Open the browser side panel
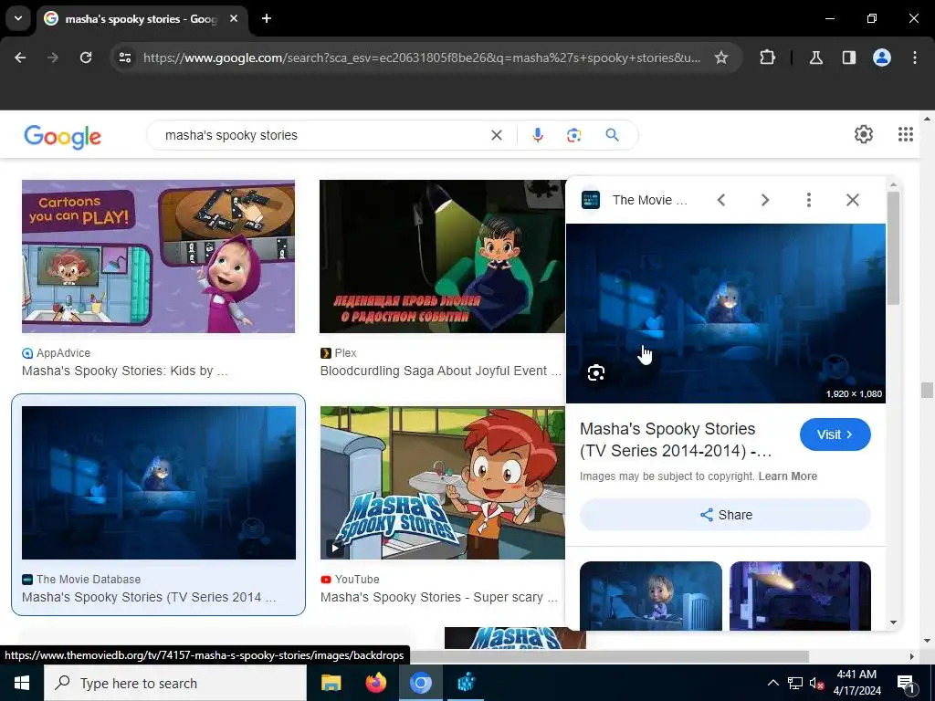 tap(848, 58)
